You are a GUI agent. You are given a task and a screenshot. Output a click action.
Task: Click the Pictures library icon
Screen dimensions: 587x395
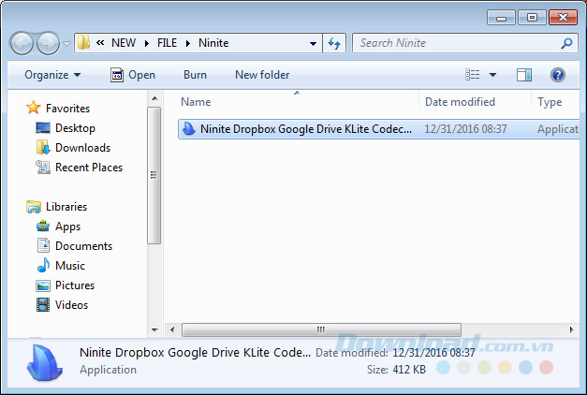point(43,285)
